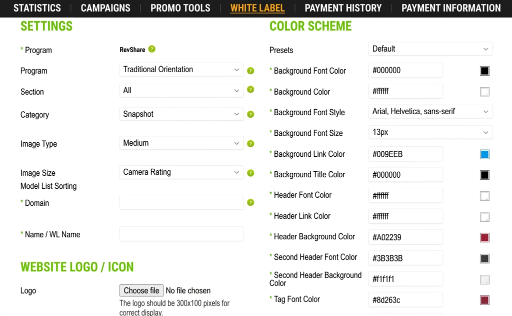Click the Settings heading
512x316 pixels.
coord(46,26)
